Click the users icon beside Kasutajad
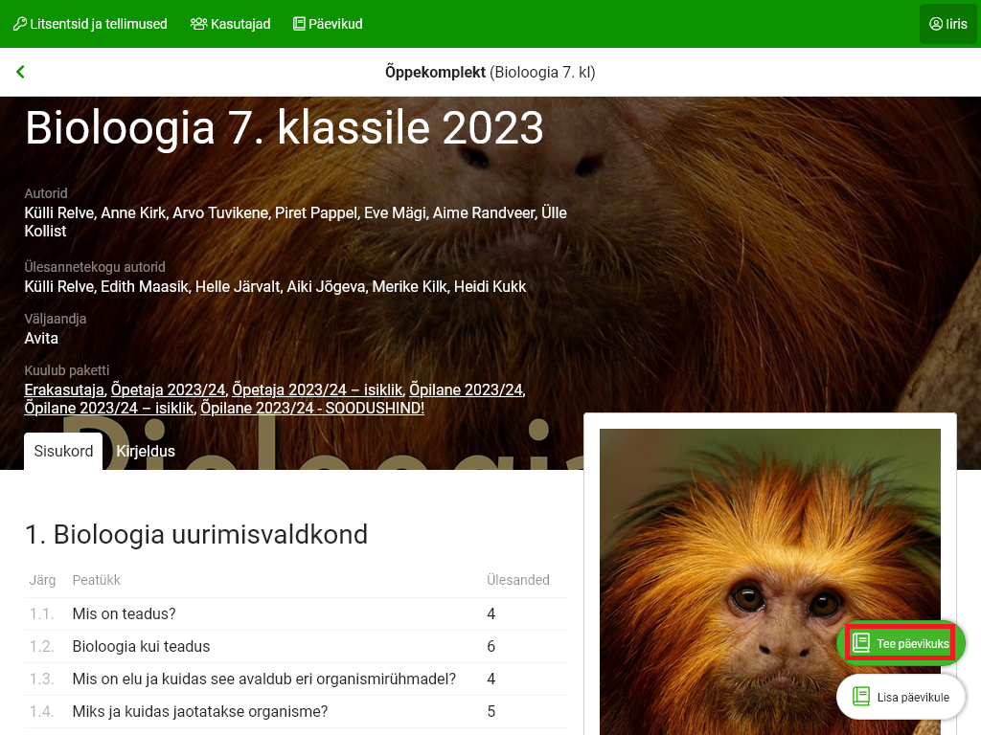The image size is (981, 735). [x=199, y=24]
